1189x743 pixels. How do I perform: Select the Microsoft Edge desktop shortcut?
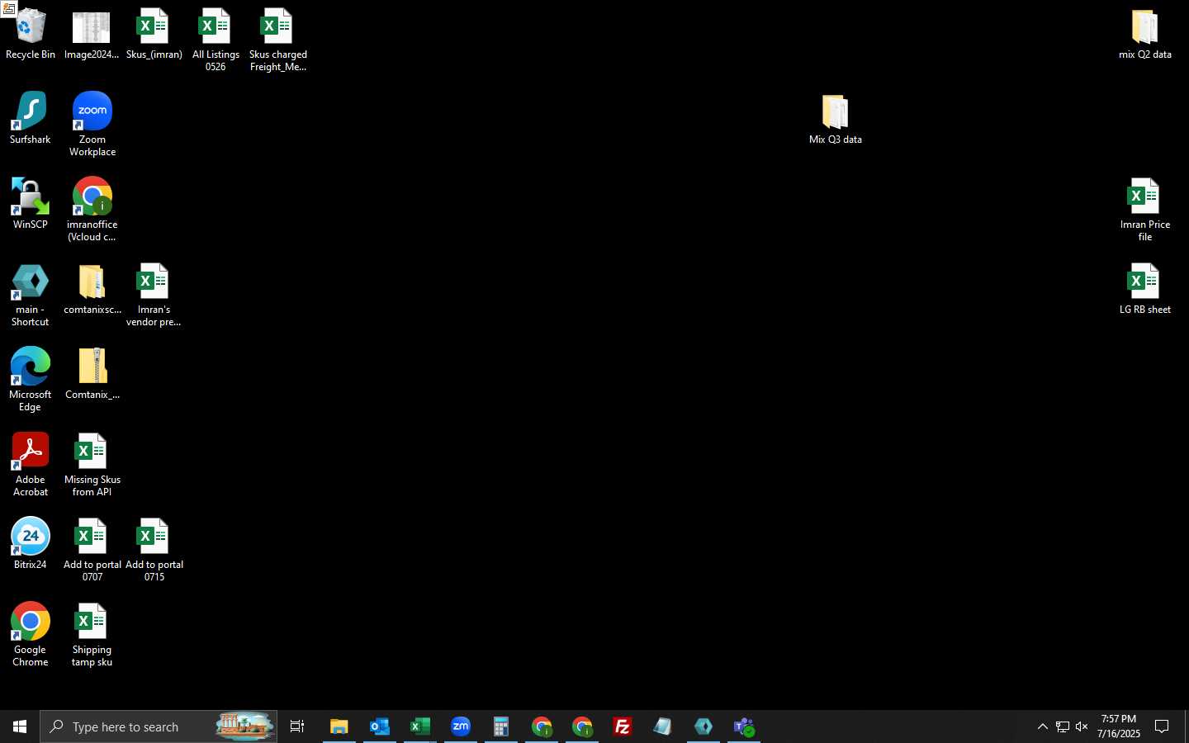[31, 380]
